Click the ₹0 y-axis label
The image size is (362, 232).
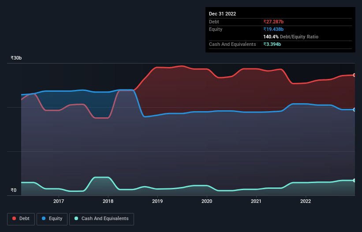(14, 190)
